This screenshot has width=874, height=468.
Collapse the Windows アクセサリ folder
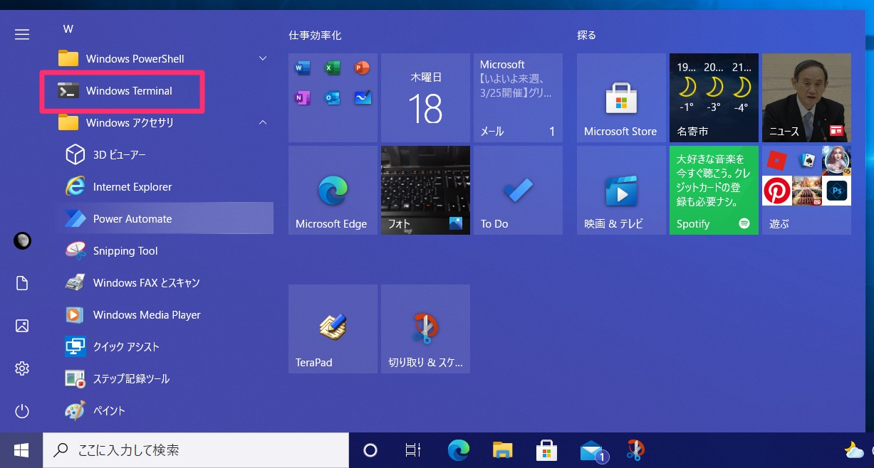click(165, 123)
